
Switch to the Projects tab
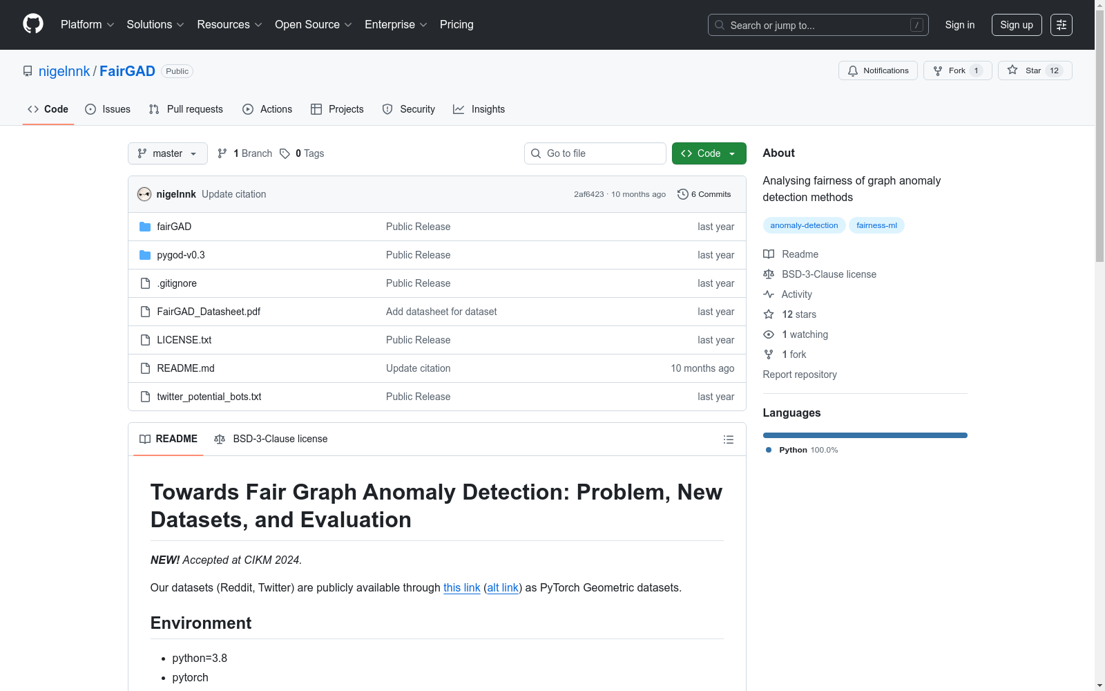337,109
